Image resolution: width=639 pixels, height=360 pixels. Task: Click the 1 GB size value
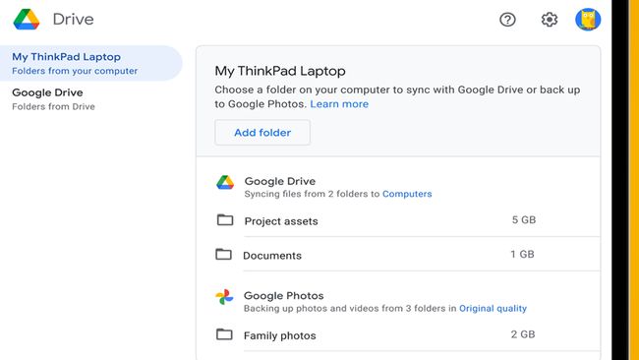522,254
